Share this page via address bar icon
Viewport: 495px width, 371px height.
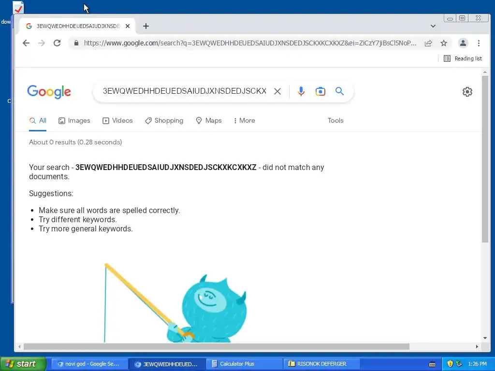(x=428, y=43)
